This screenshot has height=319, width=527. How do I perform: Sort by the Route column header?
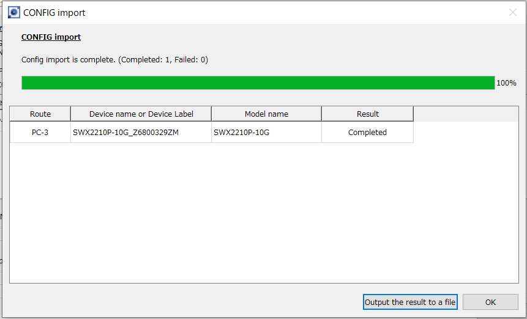click(x=40, y=114)
